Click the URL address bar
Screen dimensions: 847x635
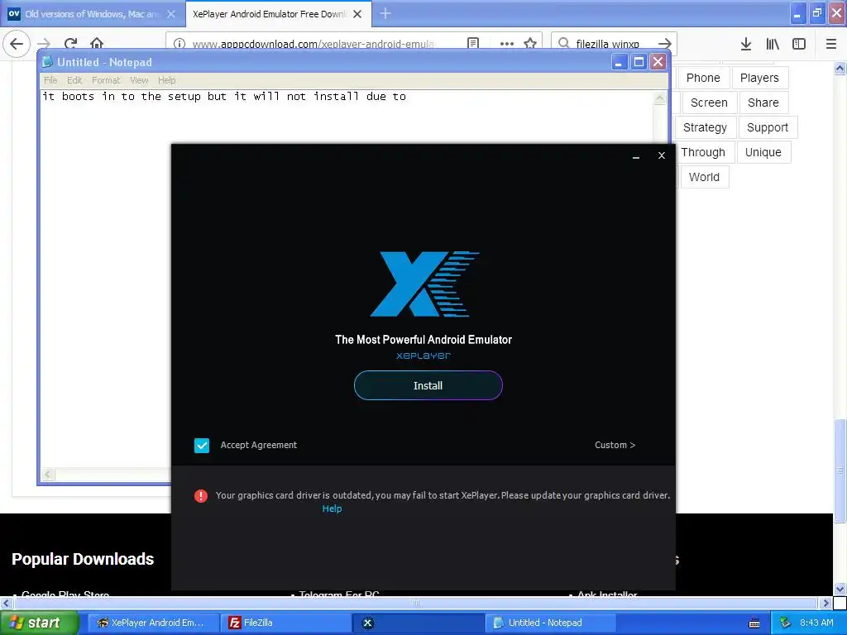313,44
